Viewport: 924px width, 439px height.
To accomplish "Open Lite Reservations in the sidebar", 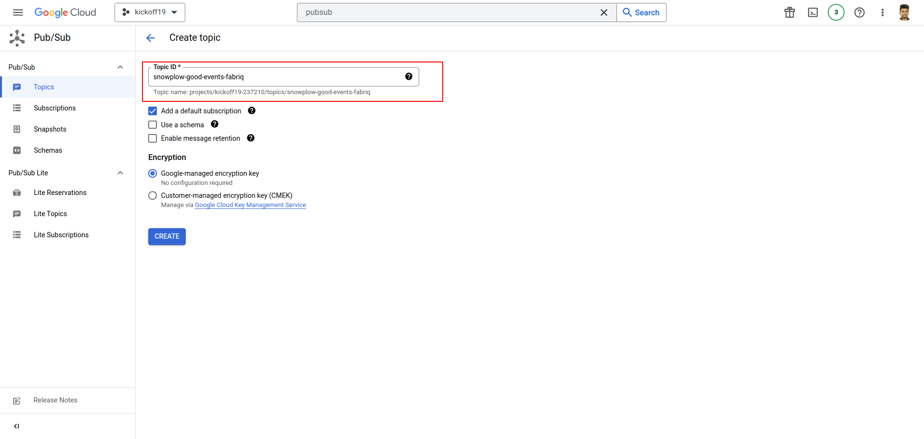I will click(x=68, y=193).
